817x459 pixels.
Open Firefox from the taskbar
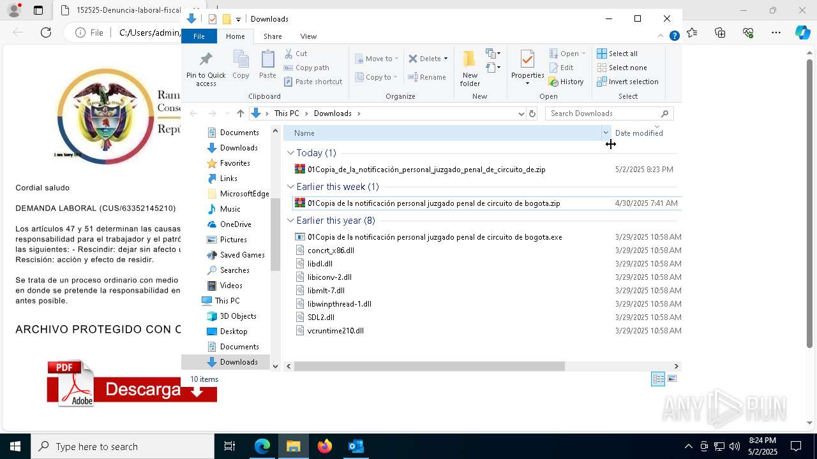(x=325, y=446)
